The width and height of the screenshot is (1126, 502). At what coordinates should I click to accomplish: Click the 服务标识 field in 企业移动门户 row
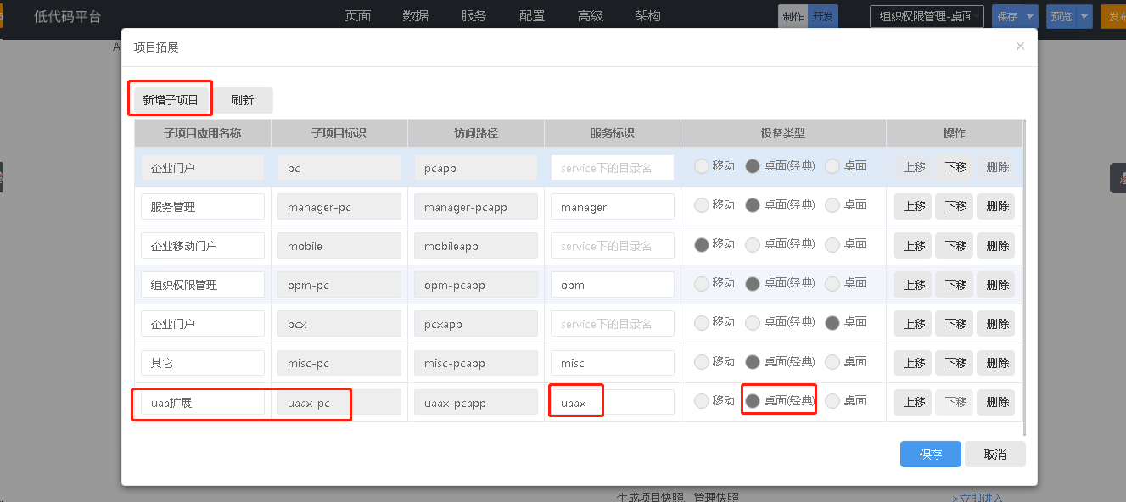tap(612, 246)
